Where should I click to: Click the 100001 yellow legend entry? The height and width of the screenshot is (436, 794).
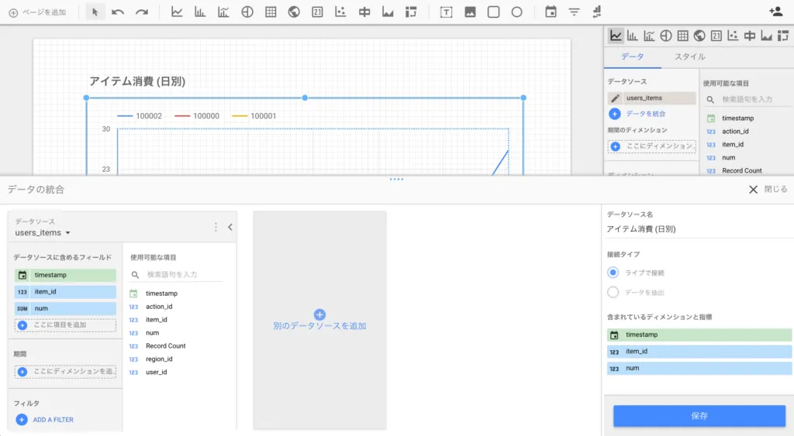pos(254,116)
